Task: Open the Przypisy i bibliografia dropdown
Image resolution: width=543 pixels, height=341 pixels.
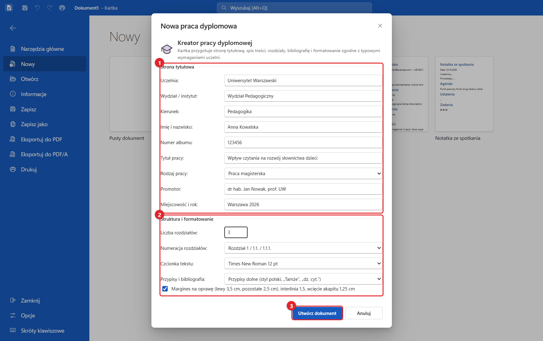Action: click(x=303, y=279)
